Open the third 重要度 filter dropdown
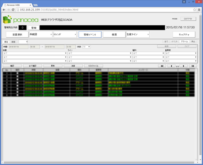Viewport: 203px width, 165px height. click(x=181, y=61)
